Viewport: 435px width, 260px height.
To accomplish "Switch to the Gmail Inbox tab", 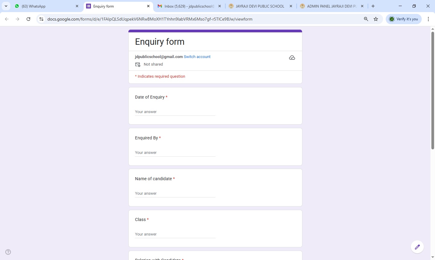I will pos(189,6).
